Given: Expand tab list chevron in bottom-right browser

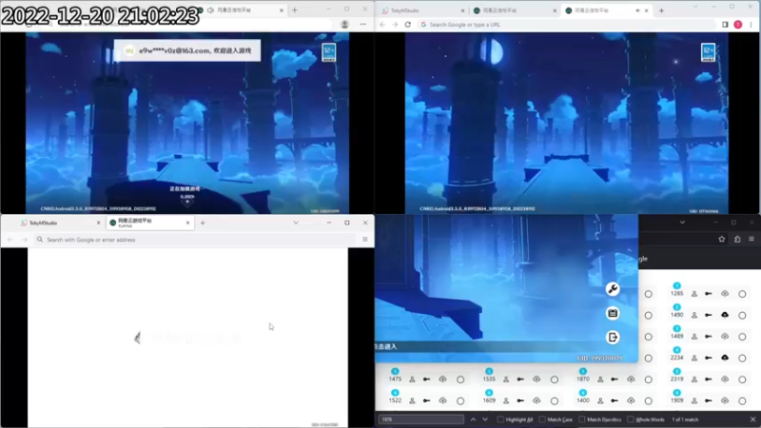Looking at the screenshot, I should (682, 223).
